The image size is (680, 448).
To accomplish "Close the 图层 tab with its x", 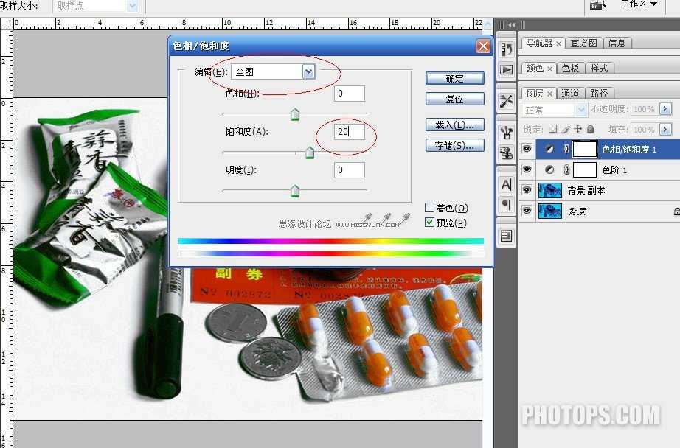I will point(549,94).
